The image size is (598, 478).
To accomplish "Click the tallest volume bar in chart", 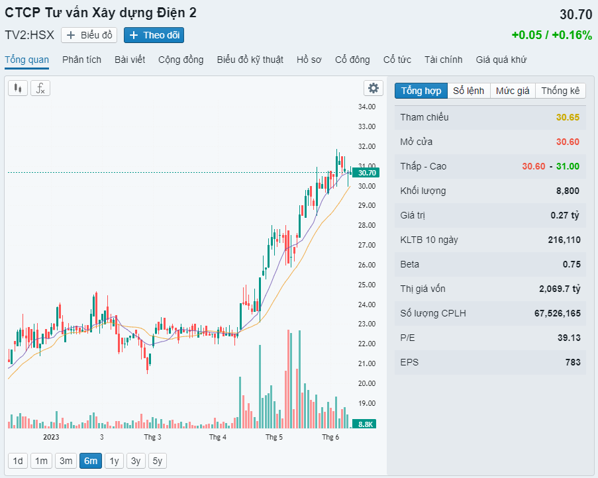I will (288, 379).
